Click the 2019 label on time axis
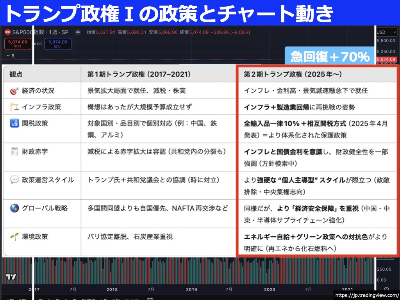This screenshot has width=400, height=300. pos(191,289)
